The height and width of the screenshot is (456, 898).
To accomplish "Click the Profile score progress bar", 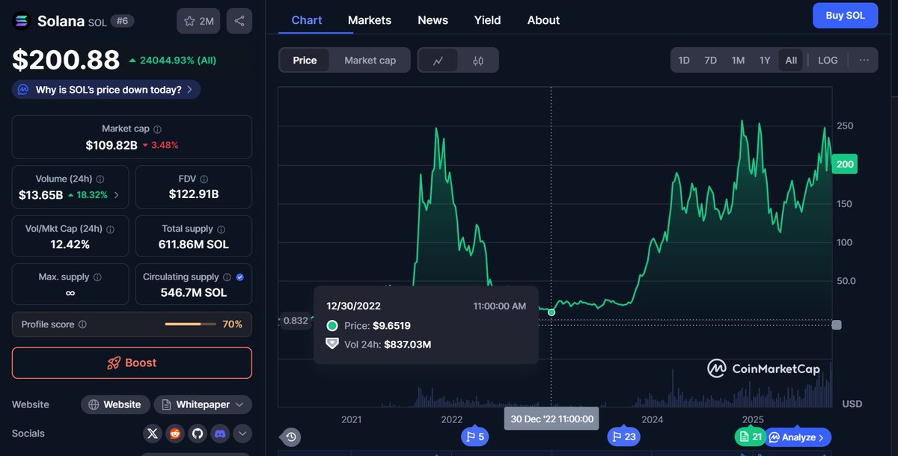I will [190, 324].
